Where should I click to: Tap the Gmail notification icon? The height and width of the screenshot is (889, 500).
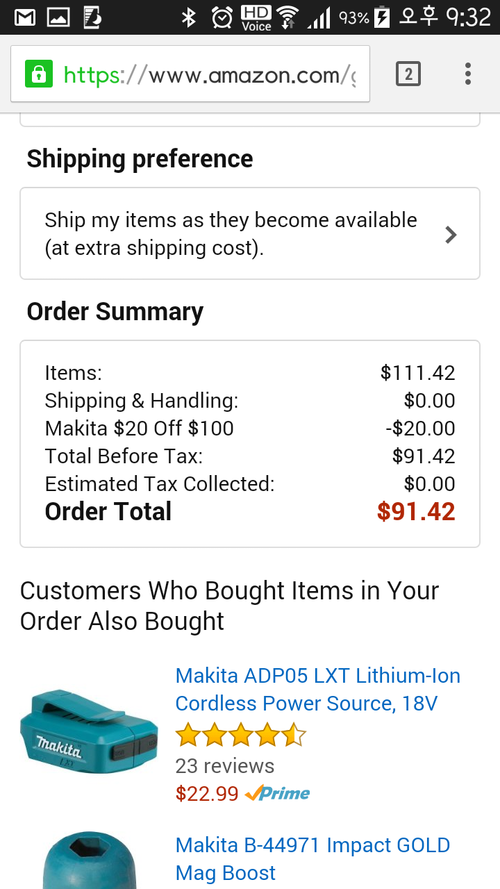(x=26, y=17)
